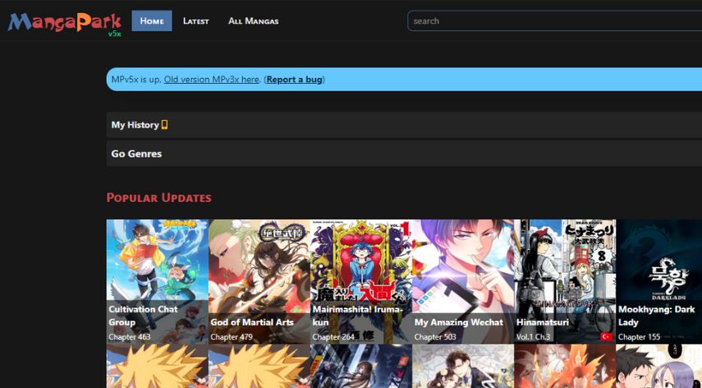This screenshot has height=388, width=702.
Task: Click the v5x version label under logo
Action: [x=115, y=34]
